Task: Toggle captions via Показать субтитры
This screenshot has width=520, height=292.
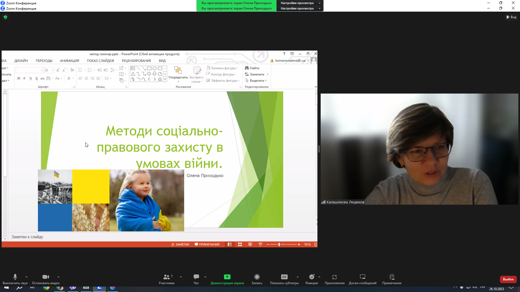Action: pos(284,279)
